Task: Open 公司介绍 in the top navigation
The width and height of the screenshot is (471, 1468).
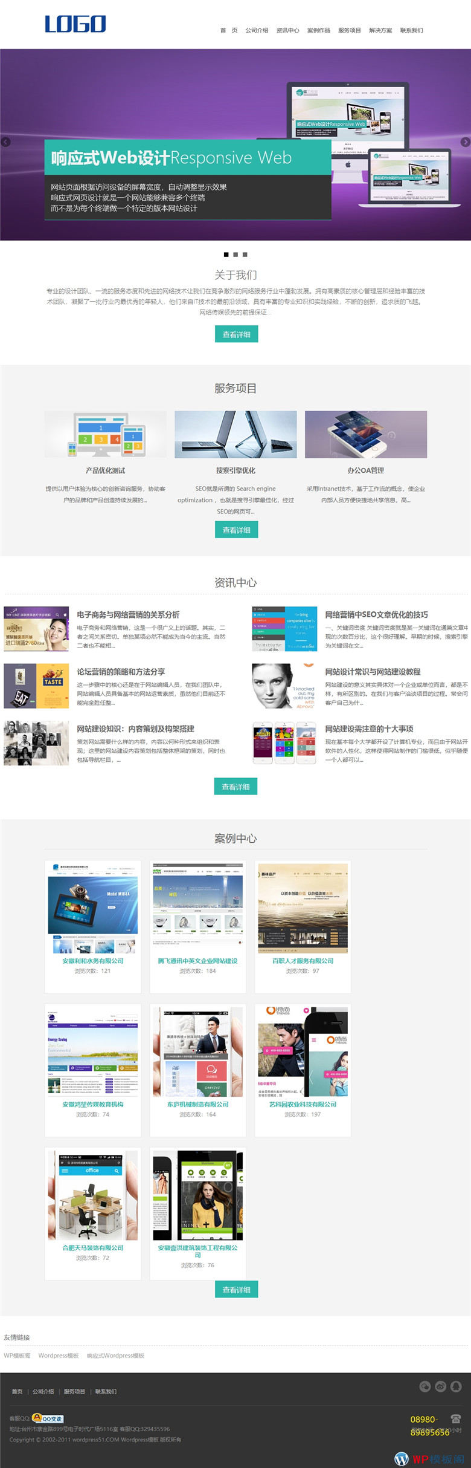Action: click(257, 30)
